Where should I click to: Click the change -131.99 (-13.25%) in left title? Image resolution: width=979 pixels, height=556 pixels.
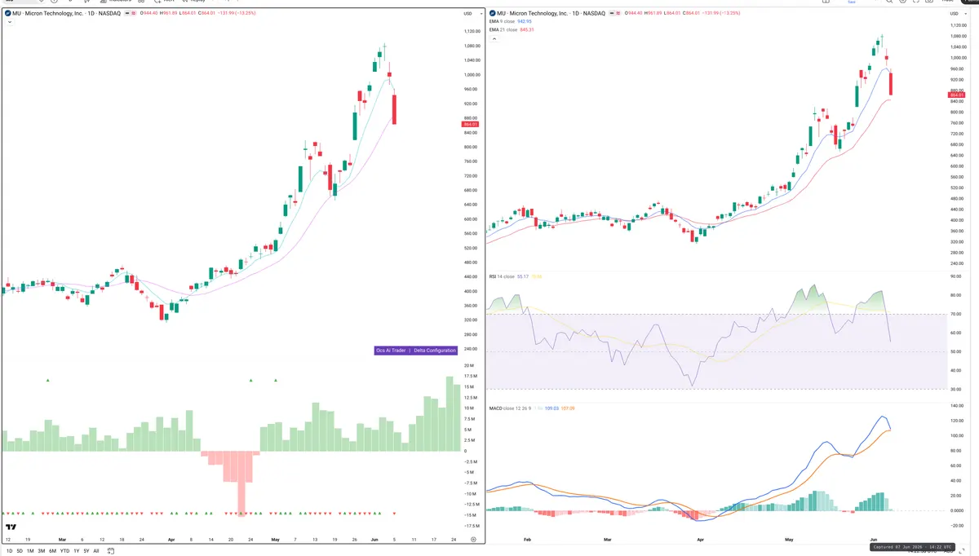click(237, 13)
